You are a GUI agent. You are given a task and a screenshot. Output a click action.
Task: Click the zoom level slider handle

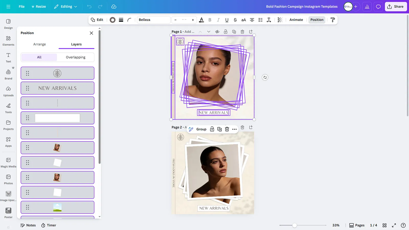[x=294, y=225]
